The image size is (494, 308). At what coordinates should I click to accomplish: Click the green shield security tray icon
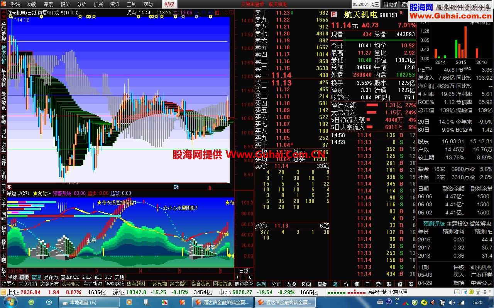[414, 303]
